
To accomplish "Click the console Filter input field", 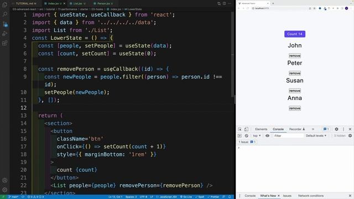I will pyautogui.click(x=288, y=136).
